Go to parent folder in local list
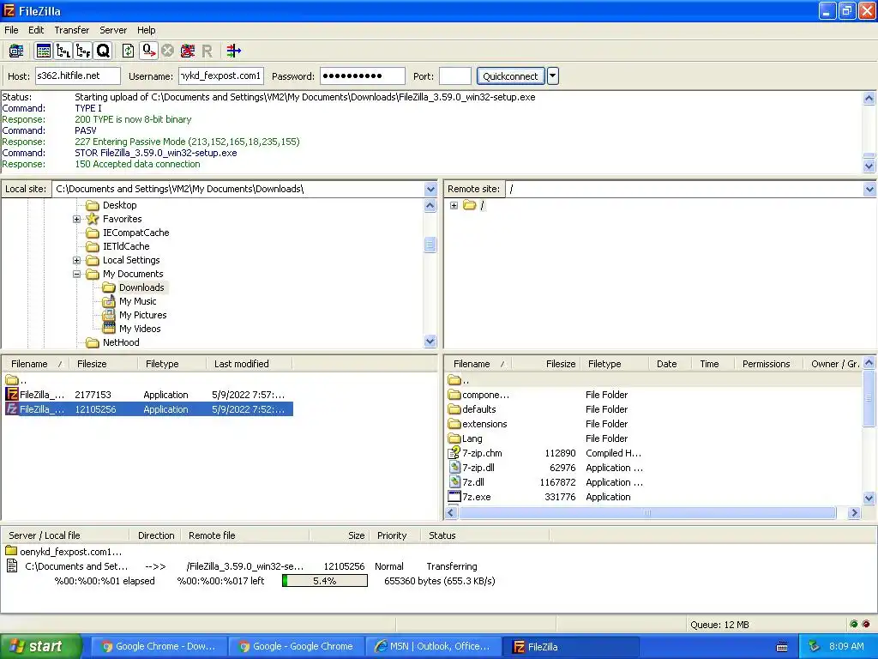Screen dimensions: 878x659 [17, 380]
